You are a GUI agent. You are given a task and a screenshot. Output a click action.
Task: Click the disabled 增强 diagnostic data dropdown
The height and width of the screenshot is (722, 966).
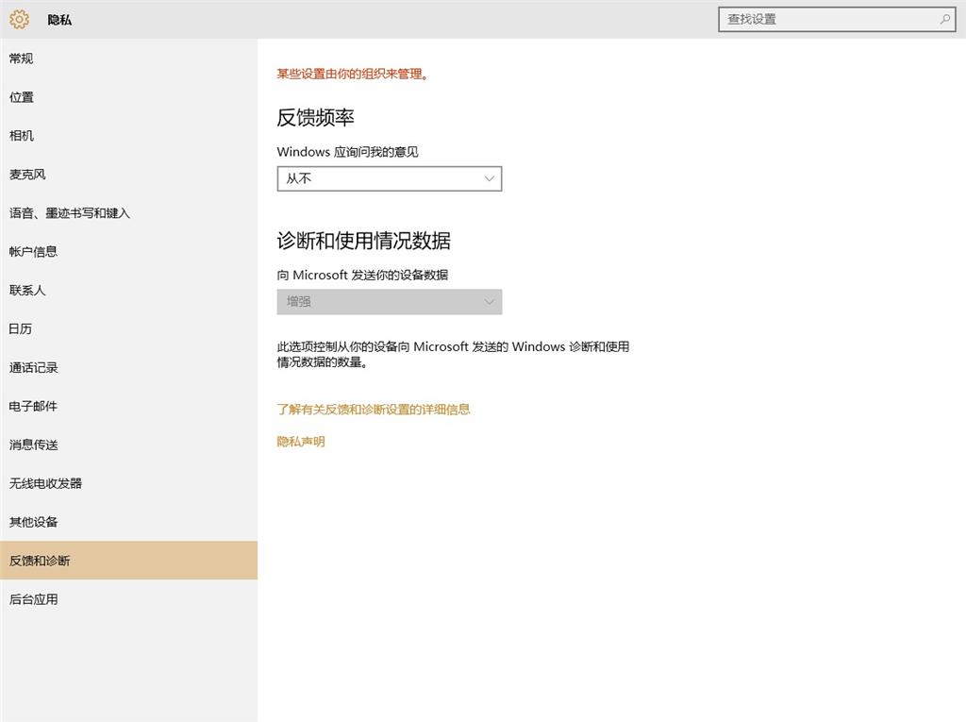pyautogui.click(x=390, y=302)
